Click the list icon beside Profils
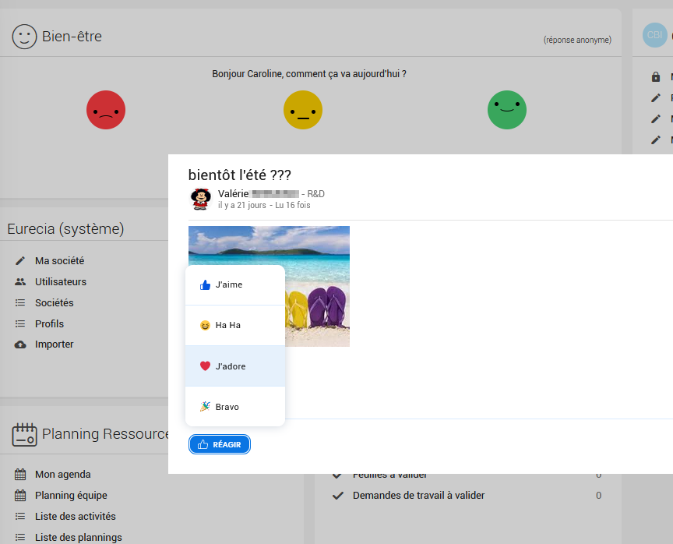The image size is (673, 544). pyautogui.click(x=20, y=323)
